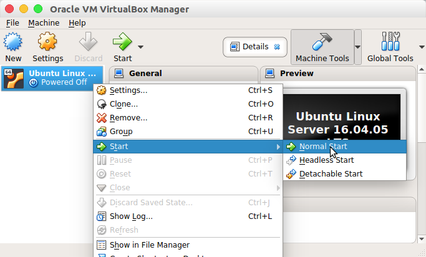Click the Clone sheep icon
The height and width of the screenshot is (257, 426).
coord(101,104)
